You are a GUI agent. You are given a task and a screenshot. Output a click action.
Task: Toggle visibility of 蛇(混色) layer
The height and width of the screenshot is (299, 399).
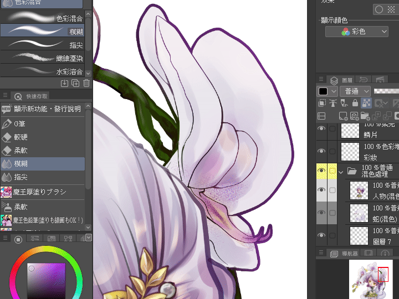321,213
